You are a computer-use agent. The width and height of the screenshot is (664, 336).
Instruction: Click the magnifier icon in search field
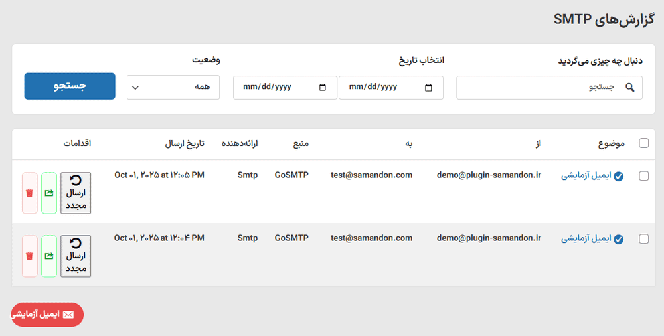coord(630,87)
